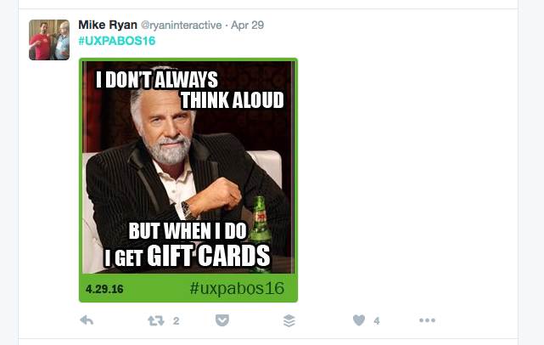The height and width of the screenshot is (345, 544).
Task: Retweet Mike Ryan's tweet using the retweet icon
Action: (156, 320)
